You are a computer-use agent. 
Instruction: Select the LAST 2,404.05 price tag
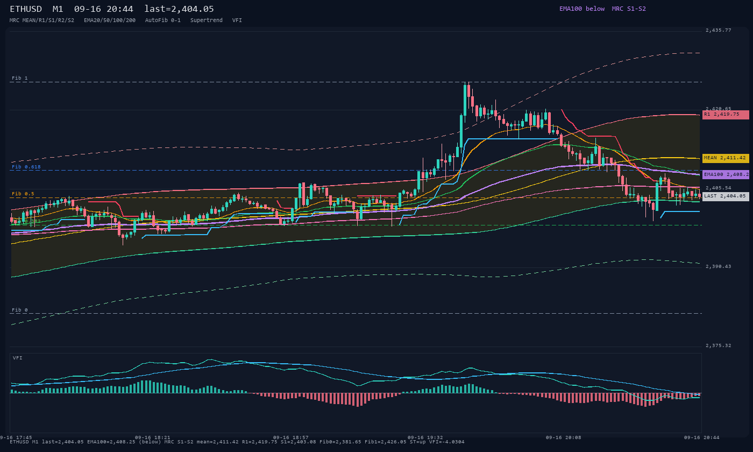(726, 196)
